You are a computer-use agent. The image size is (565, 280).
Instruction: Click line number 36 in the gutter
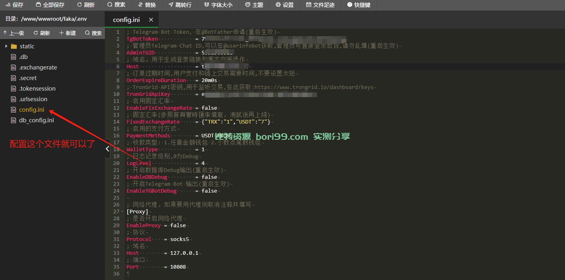pyautogui.click(x=116, y=274)
